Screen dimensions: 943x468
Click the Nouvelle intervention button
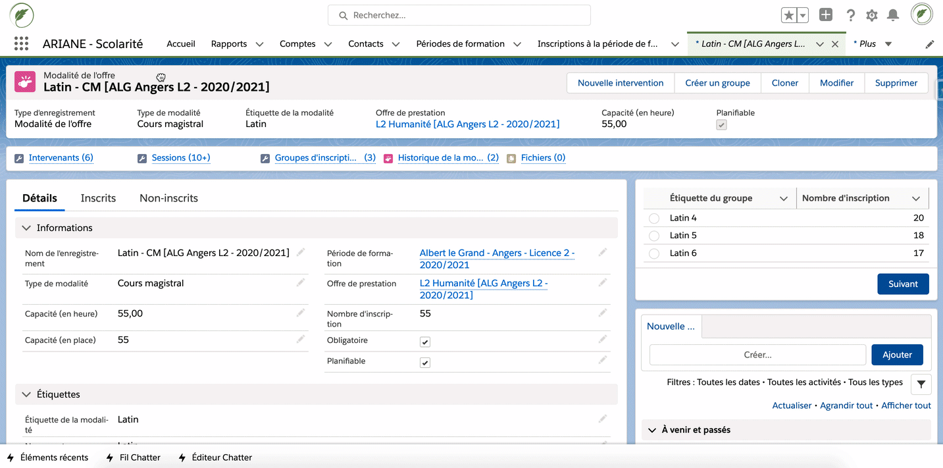(x=620, y=83)
